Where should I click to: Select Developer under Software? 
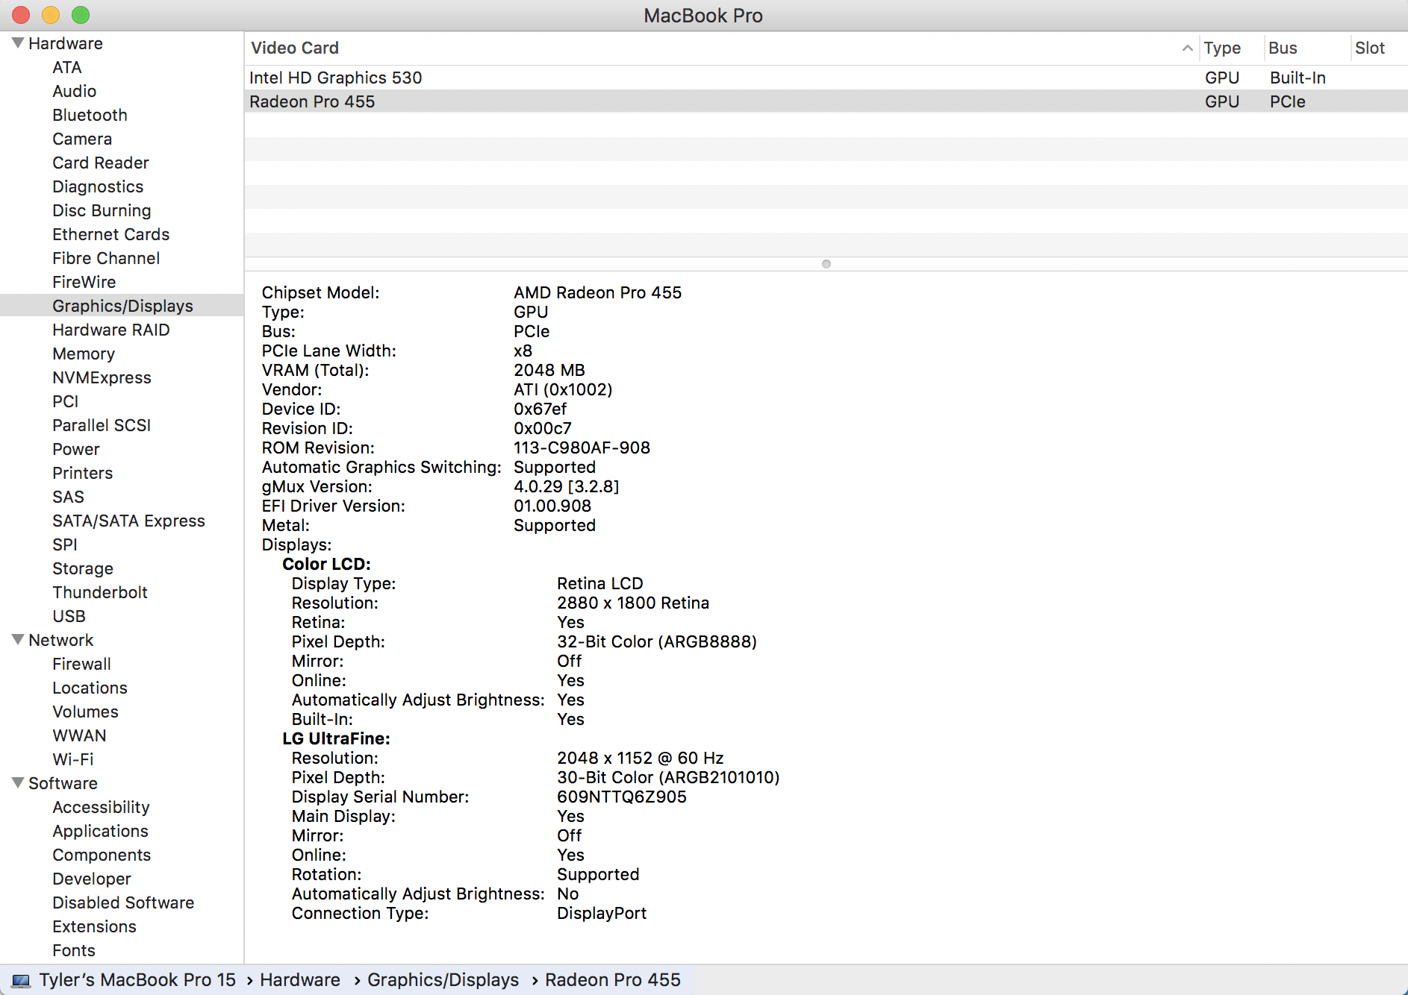(x=92, y=879)
